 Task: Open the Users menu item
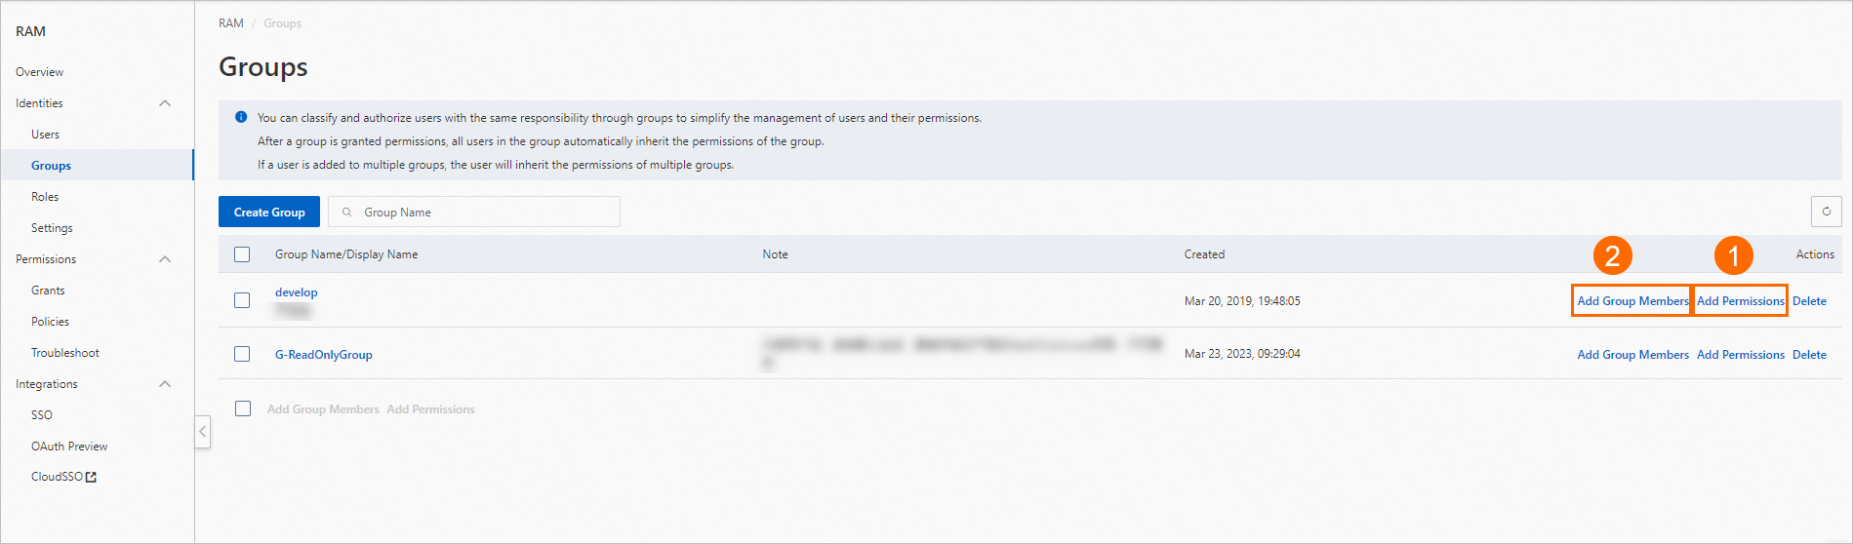[45, 135]
